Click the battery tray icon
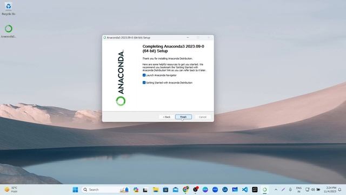This screenshot has width=346, height=195. point(318,190)
